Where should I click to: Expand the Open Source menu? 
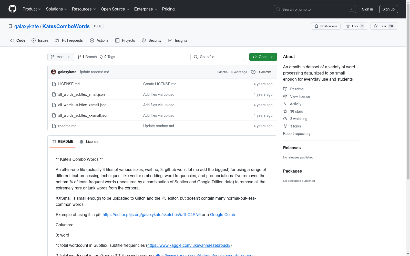pos(115,9)
